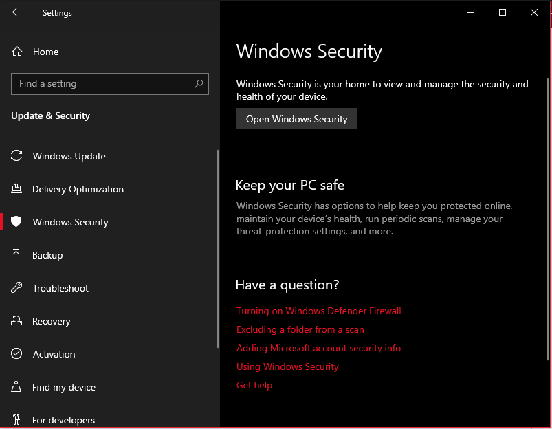Click the Keep your PC safe heading

(x=290, y=185)
